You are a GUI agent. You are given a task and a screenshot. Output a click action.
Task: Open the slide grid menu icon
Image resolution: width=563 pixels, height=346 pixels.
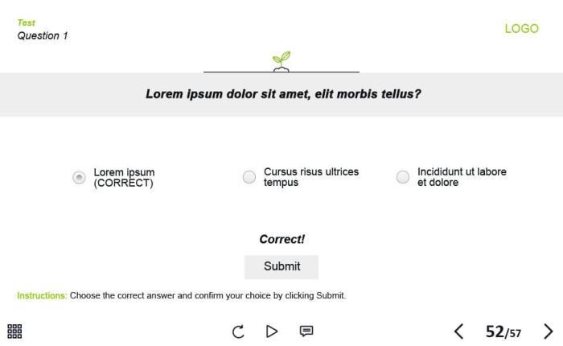[14, 332]
